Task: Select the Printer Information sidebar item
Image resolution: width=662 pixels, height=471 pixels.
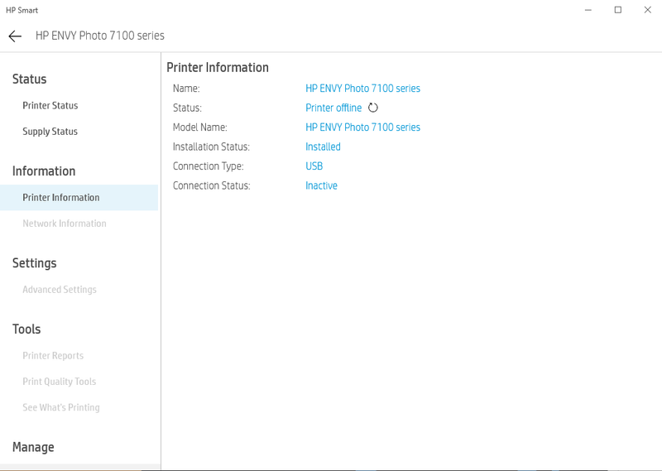Action: click(x=61, y=198)
